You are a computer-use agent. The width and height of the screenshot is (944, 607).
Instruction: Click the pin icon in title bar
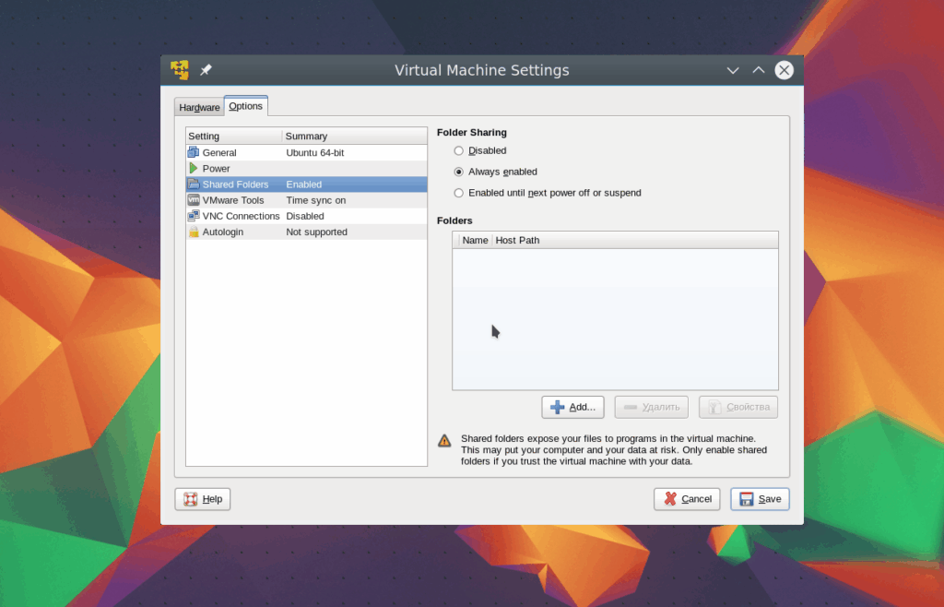(x=206, y=70)
